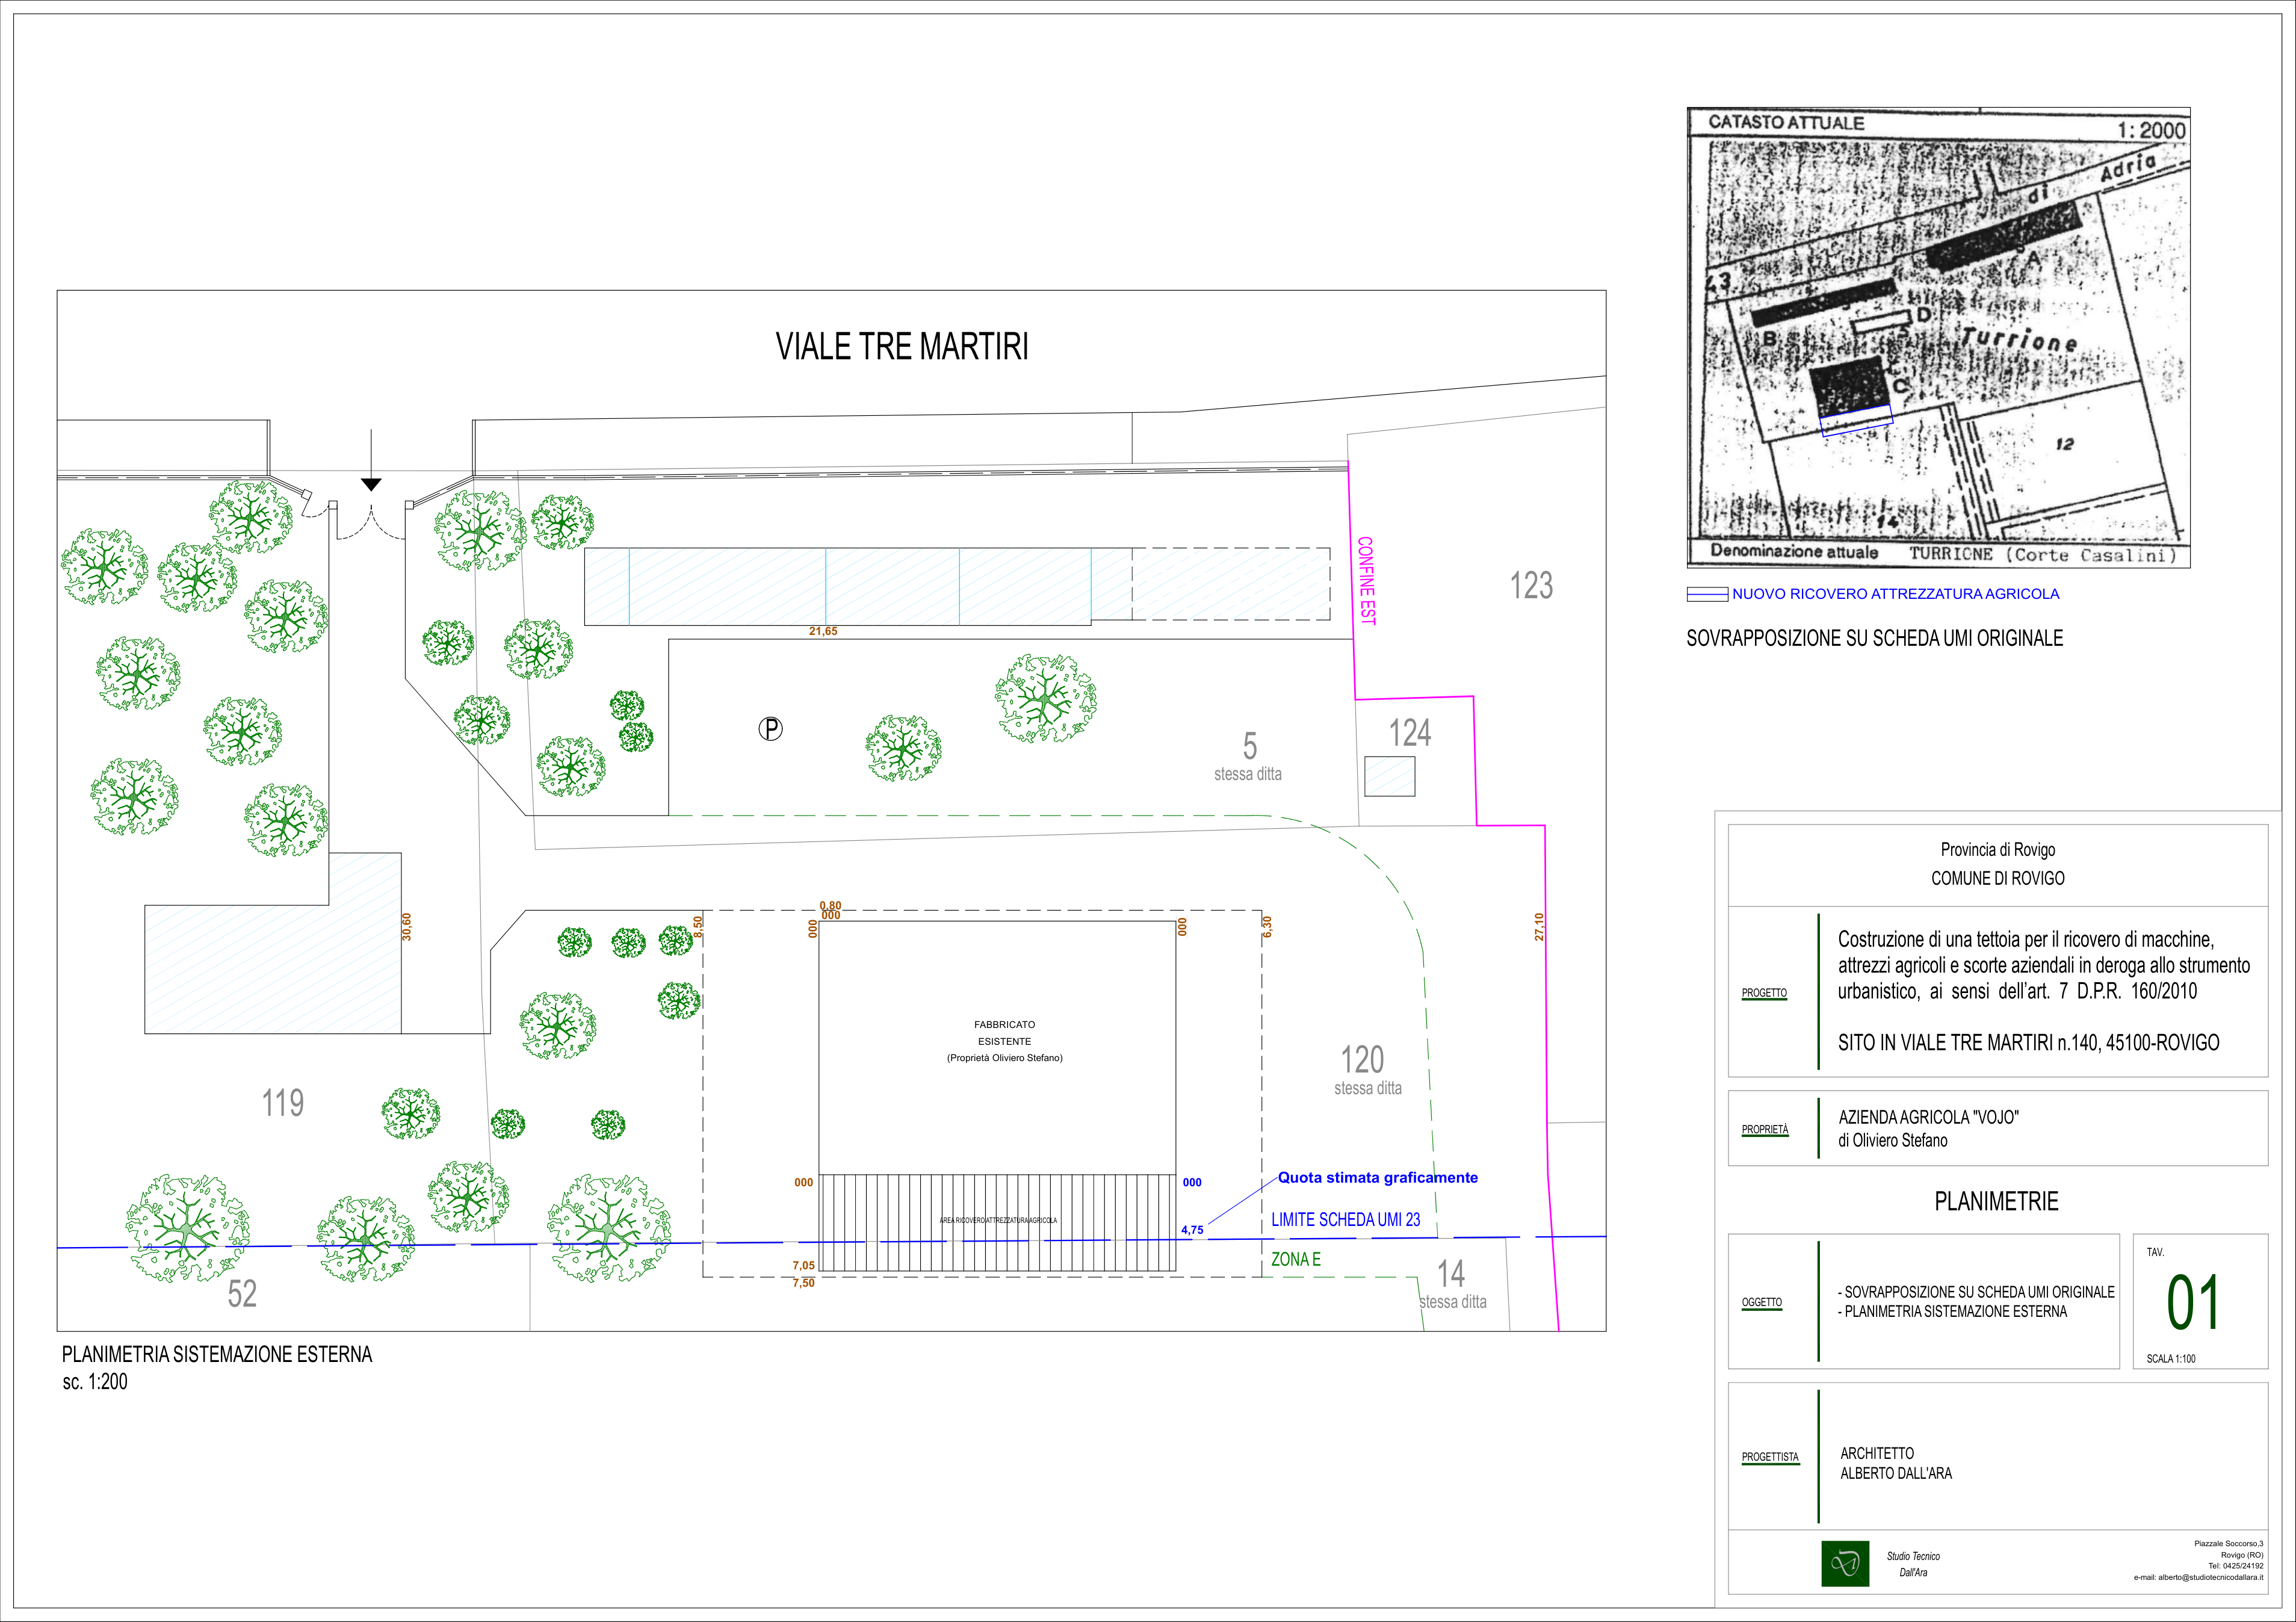2296x1622 pixels.
Task: Click the Provincia di Rovigo line
Action: pos(1998,850)
